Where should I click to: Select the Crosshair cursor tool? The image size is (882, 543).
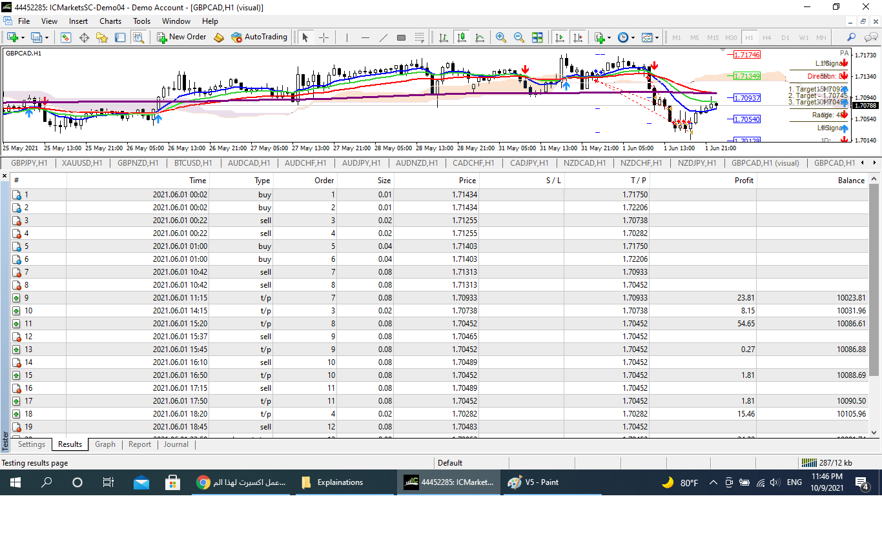(324, 37)
